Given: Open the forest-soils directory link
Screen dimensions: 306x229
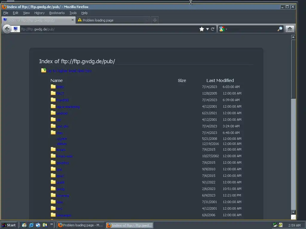Looking at the screenshot, I should click(65, 156).
